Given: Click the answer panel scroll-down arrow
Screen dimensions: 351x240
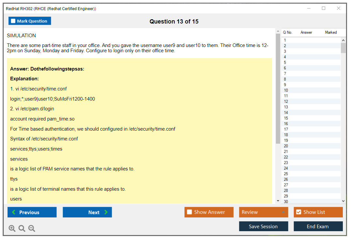Looking at the screenshot, I should click(x=278, y=201).
